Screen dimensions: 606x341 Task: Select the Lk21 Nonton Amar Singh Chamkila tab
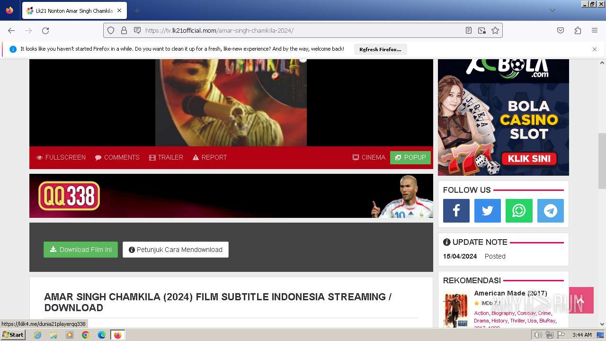tap(74, 10)
